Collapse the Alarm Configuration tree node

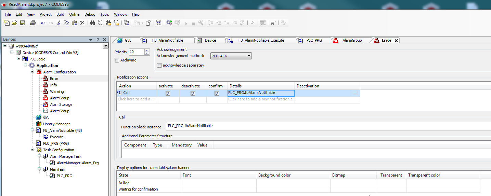[33, 72]
